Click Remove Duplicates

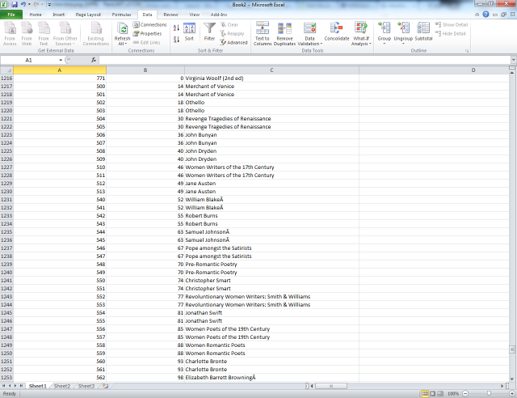click(285, 32)
